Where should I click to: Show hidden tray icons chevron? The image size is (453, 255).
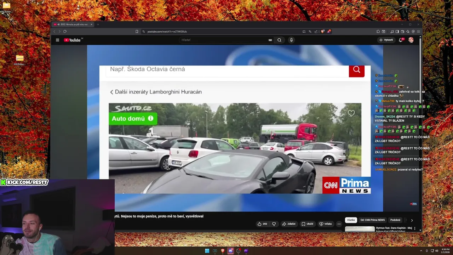coord(421,251)
